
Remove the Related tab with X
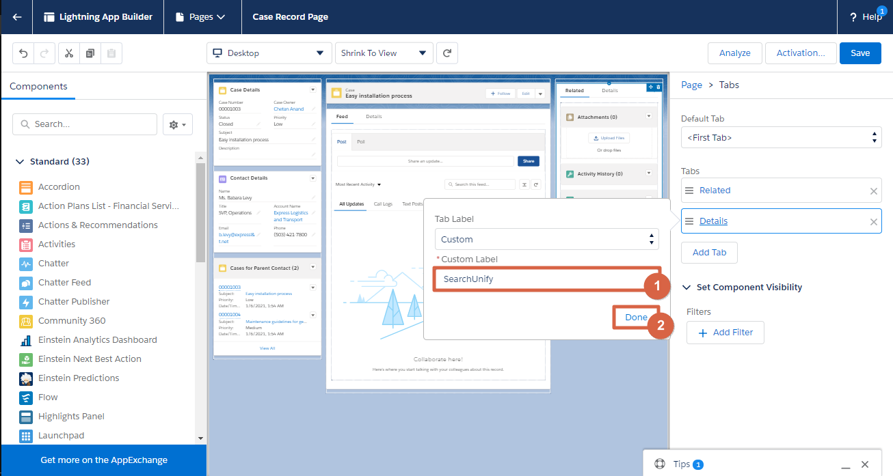click(x=873, y=191)
